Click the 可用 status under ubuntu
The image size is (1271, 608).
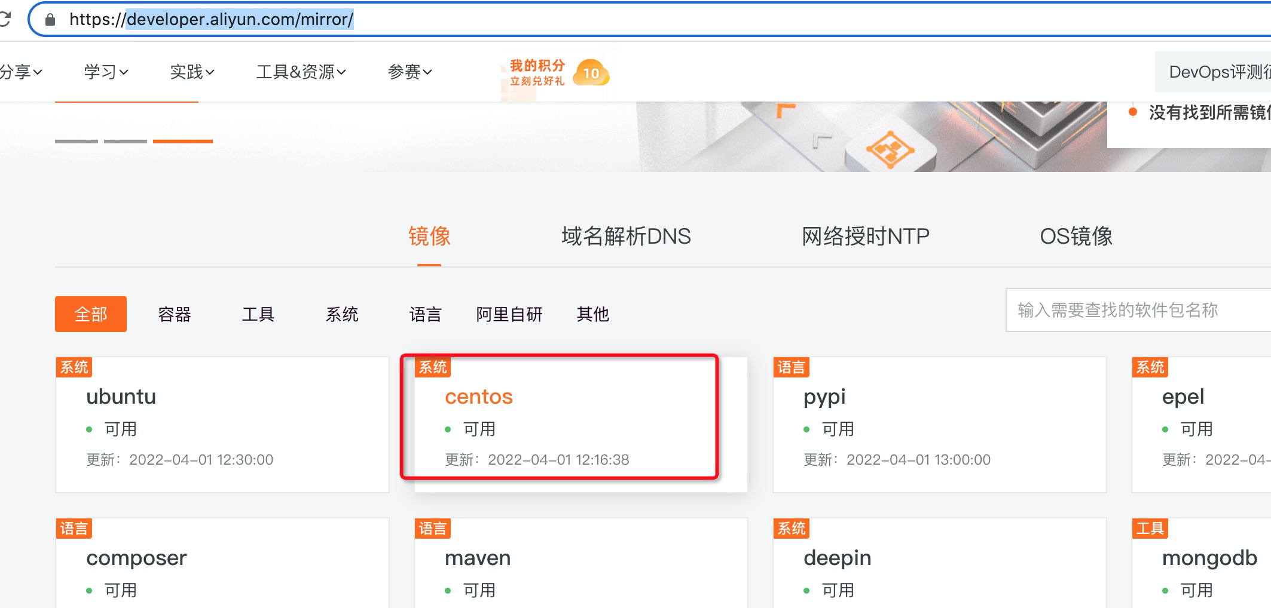pyautogui.click(x=121, y=429)
